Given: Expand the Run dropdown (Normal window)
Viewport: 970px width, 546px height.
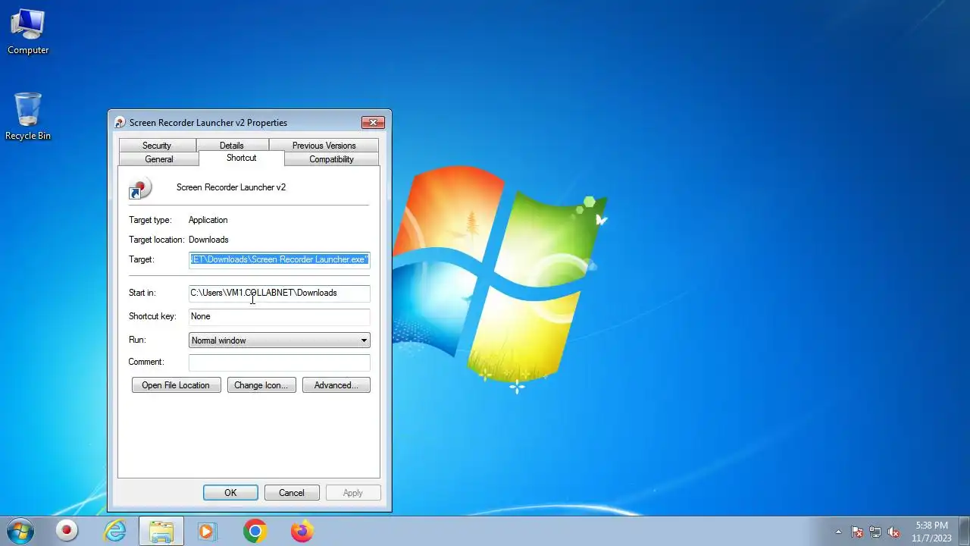Looking at the screenshot, I should [279, 340].
